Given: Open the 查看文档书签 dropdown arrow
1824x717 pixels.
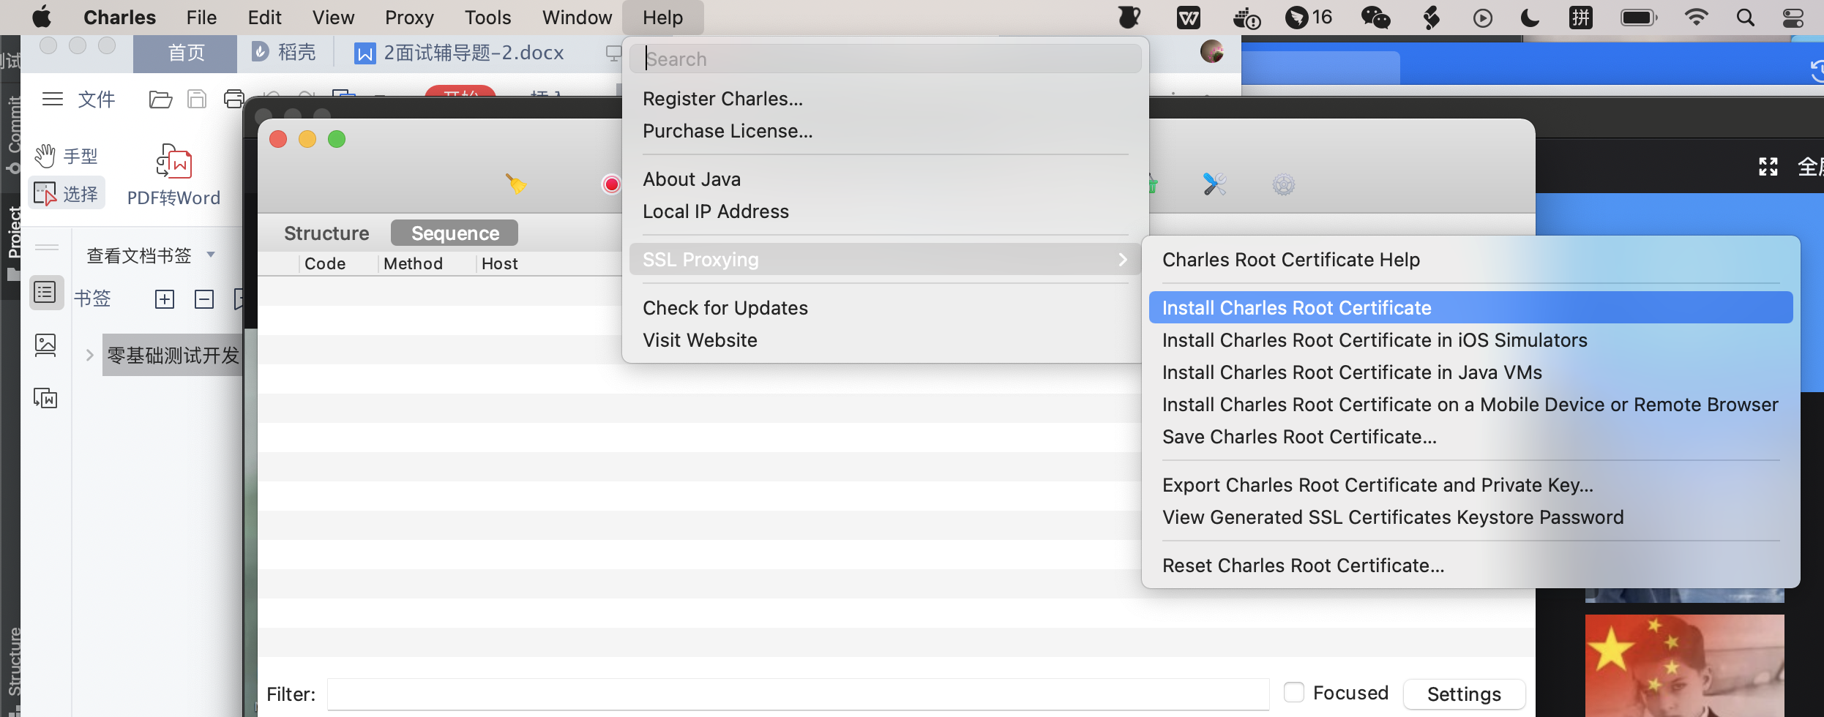Looking at the screenshot, I should pos(211,255).
